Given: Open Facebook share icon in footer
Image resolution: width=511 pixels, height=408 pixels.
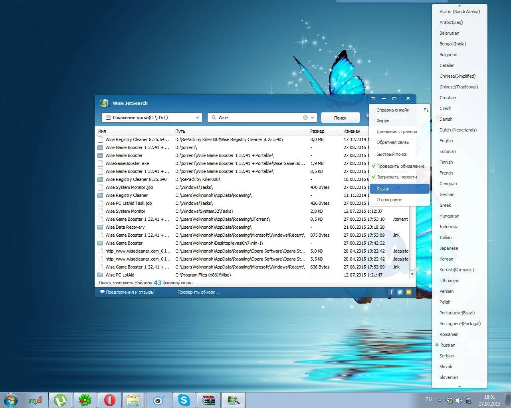Looking at the screenshot, I should 391,292.
